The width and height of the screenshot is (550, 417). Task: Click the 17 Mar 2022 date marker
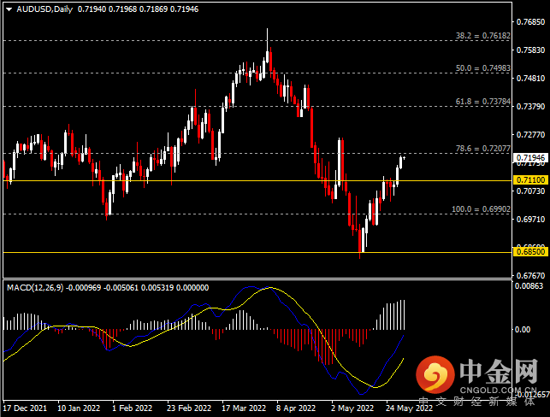(244, 408)
